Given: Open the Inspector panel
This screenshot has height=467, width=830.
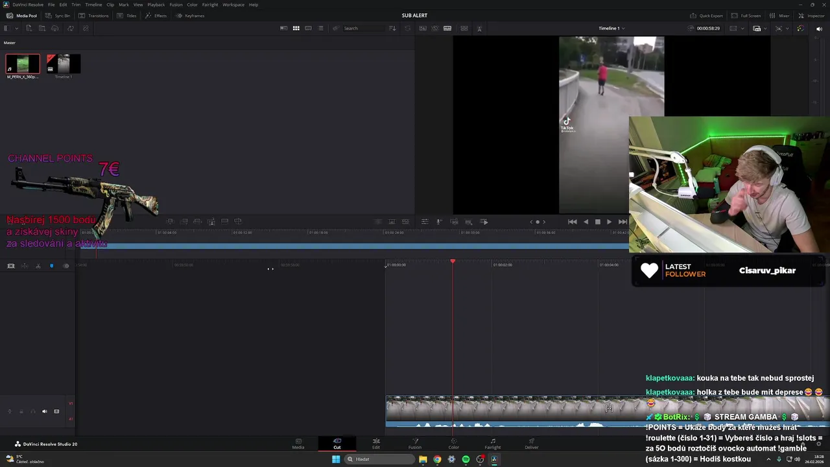Looking at the screenshot, I should click(812, 16).
